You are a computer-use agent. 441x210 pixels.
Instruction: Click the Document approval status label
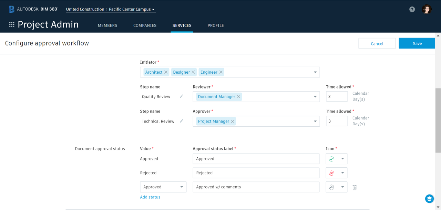(100, 149)
